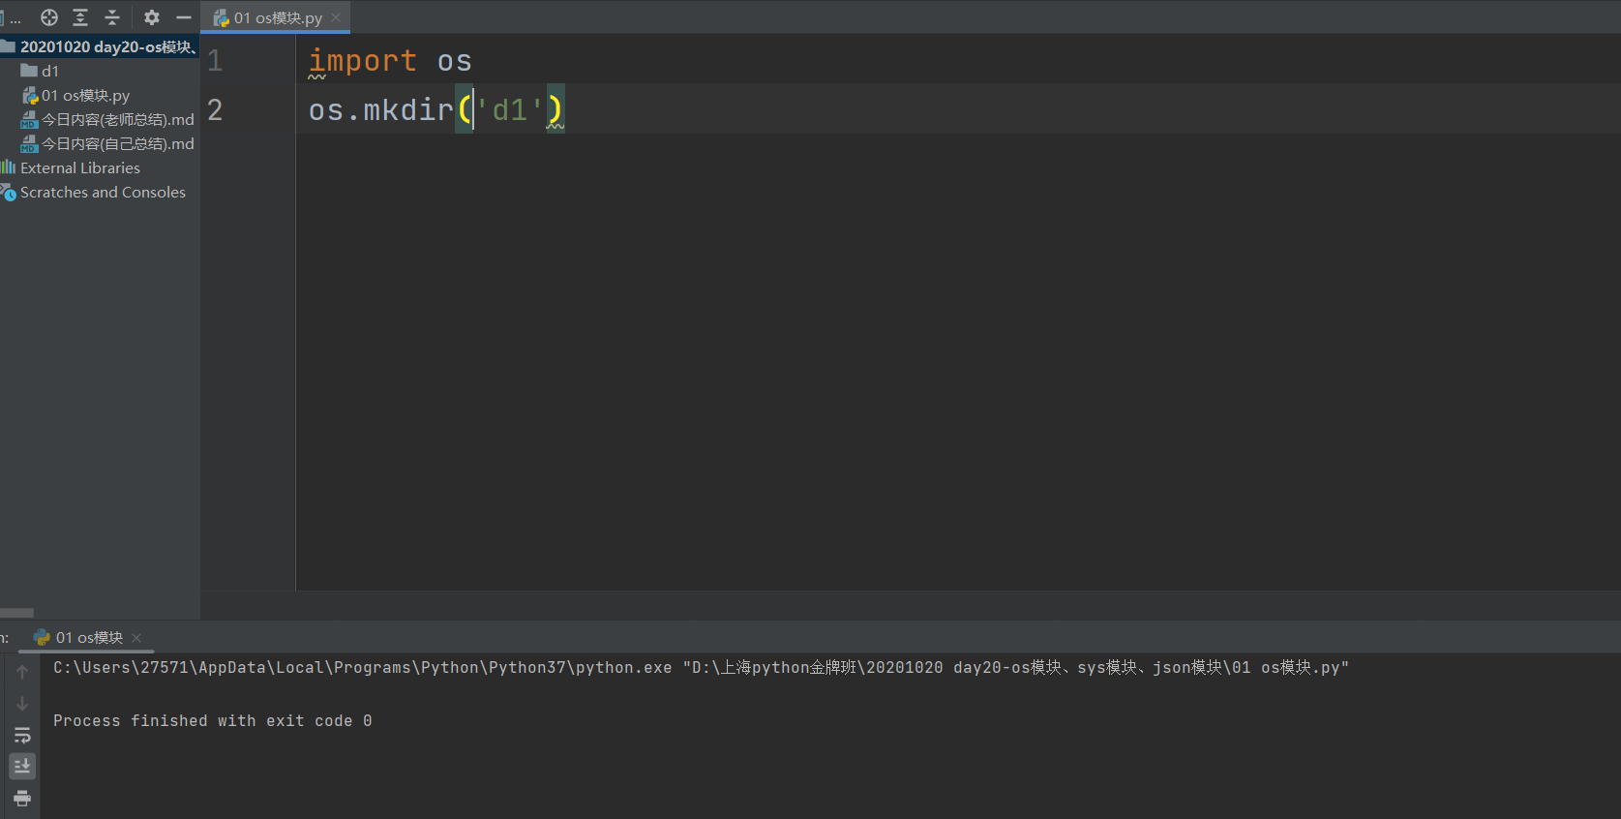
Task: Click the locate current file crosshair icon
Action: pos(49,17)
